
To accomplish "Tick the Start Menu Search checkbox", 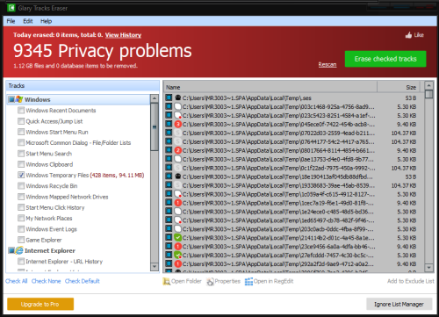I will 21,154.
